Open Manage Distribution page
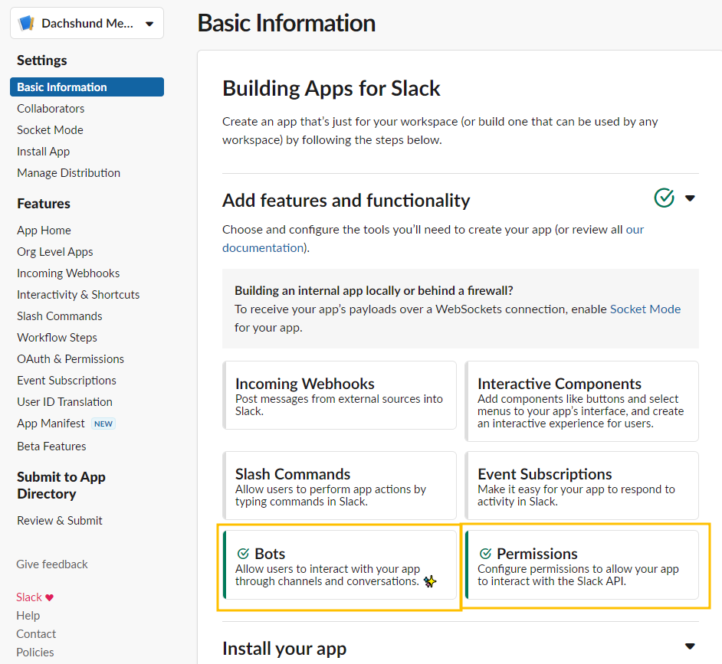The height and width of the screenshot is (664, 722). 69,173
